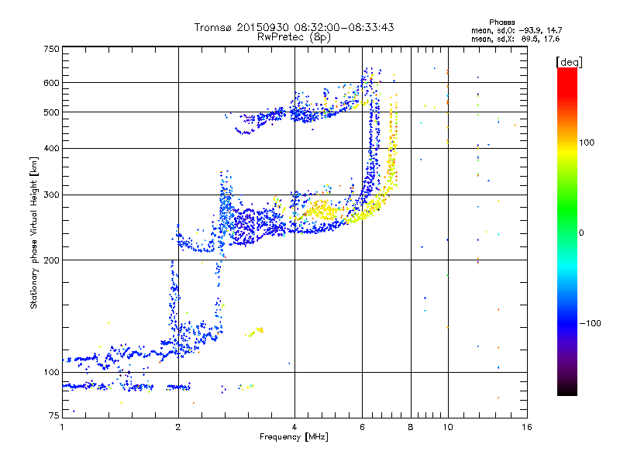
Task: Click the colorbar '100' tick label
Action: (587, 143)
